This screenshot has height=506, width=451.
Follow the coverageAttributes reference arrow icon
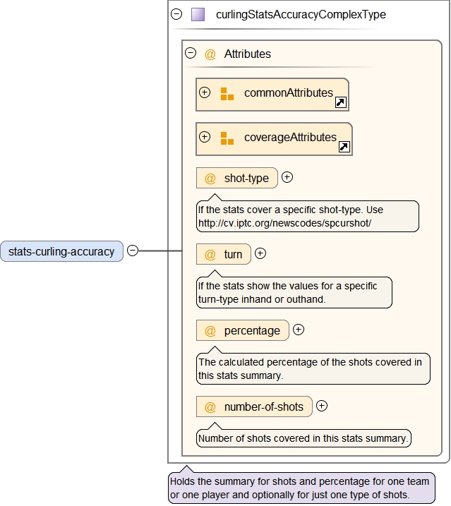tap(344, 147)
